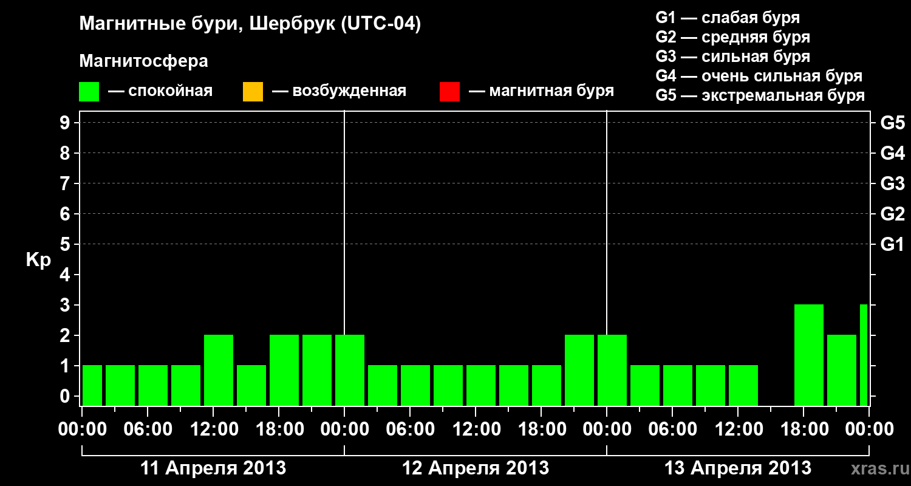The height and width of the screenshot is (486, 911).
Task: Click the Kp 1 bar above 06:00 on 11 April
Action: tap(153, 385)
